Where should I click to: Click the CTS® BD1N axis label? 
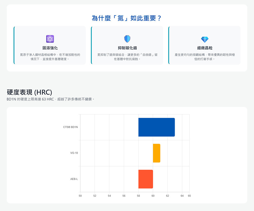70,127
